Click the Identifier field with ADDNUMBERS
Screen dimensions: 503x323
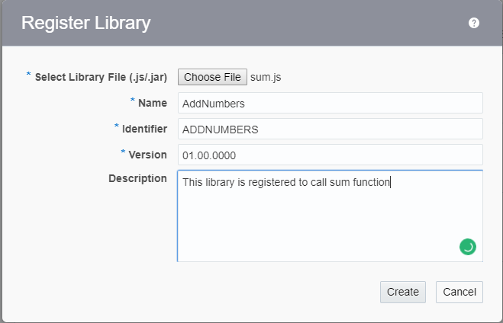pos(330,129)
